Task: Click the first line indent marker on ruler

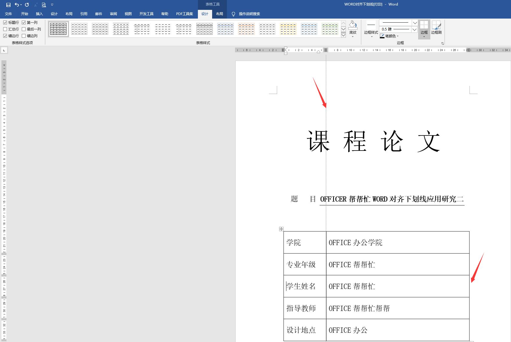Action: [x=286, y=48]
